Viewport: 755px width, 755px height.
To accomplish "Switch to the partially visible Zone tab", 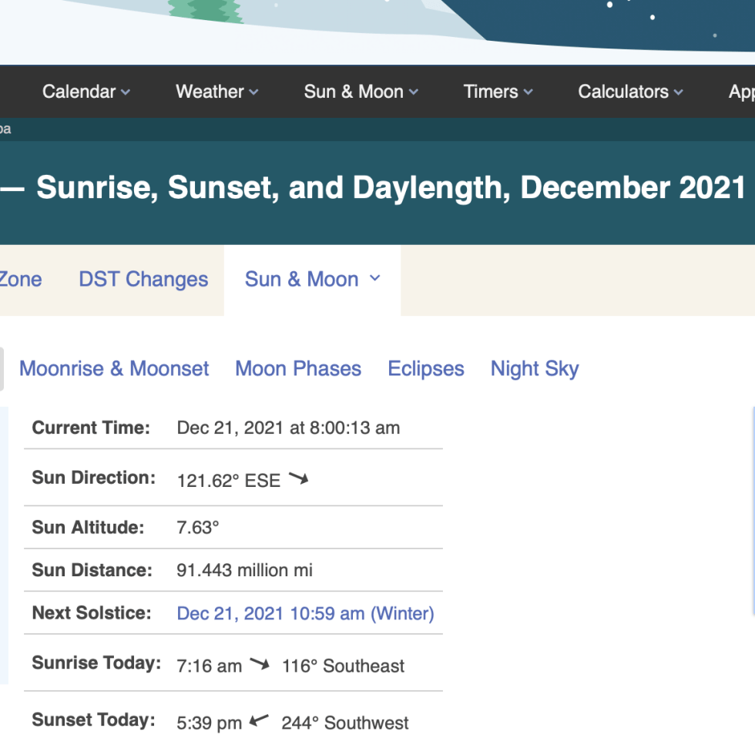I will click(x=20, y=279).
